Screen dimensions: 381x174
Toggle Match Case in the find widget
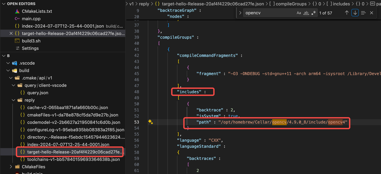299,12
